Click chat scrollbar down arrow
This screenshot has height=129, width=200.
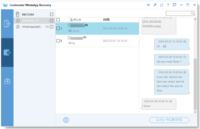click(x=195, y=112)
